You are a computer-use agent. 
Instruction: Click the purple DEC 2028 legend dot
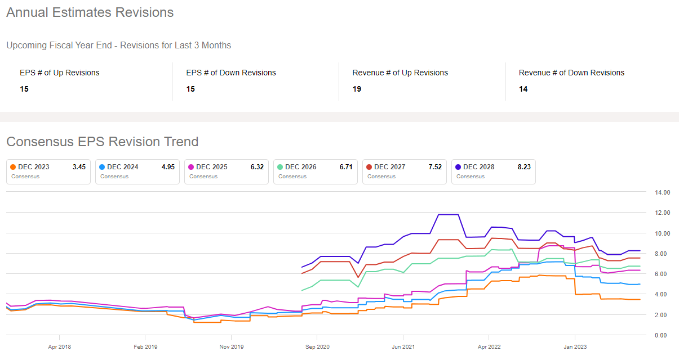coord(459,167)
